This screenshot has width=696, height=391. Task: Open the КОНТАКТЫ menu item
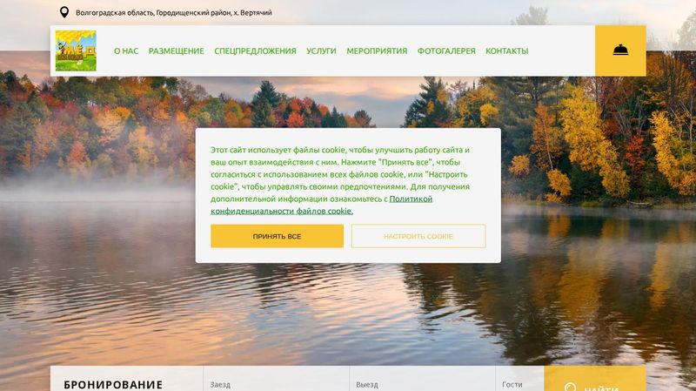pyautogui.click(x=507, y=51)
